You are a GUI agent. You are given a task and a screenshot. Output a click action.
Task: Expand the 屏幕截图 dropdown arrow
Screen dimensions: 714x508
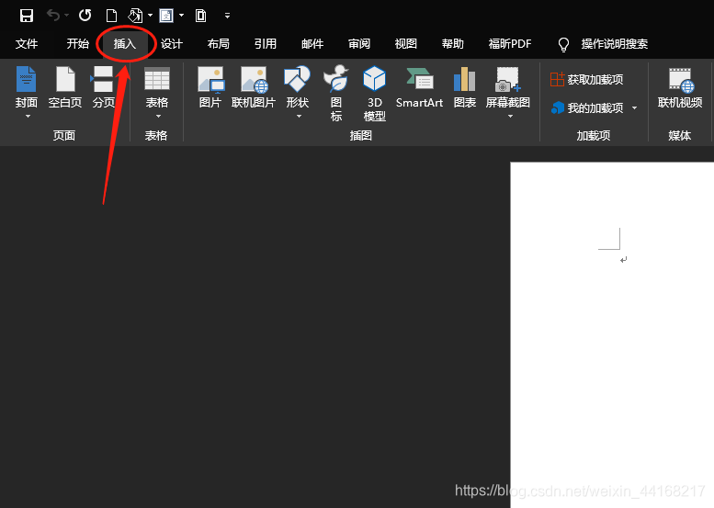coord(510,117)
